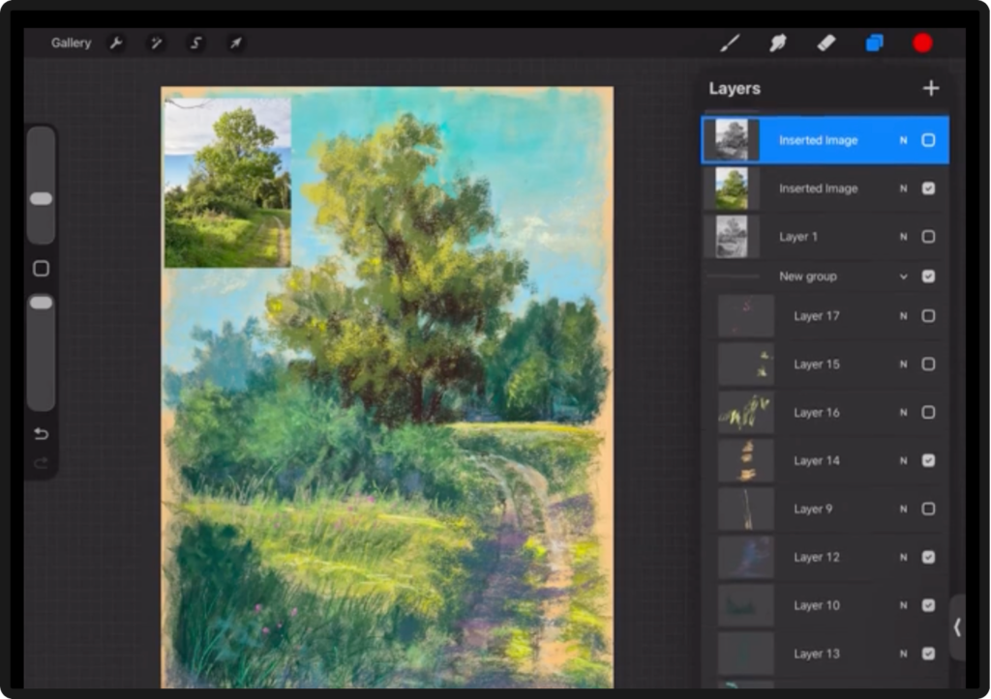The image size is (991, 699).
Task: Select the Smudge tool
Action: click(777, 43)
